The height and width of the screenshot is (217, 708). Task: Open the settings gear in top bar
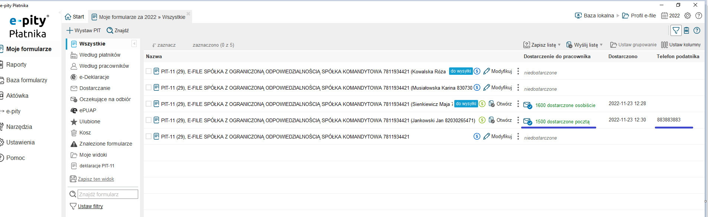[x=688, y=16]
